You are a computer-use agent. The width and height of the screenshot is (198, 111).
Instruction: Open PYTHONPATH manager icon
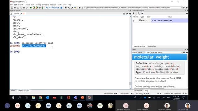[x=75, y=8]
